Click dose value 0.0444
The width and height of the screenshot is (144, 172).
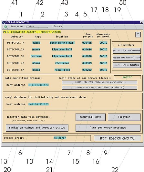click(x=87, y=49)
